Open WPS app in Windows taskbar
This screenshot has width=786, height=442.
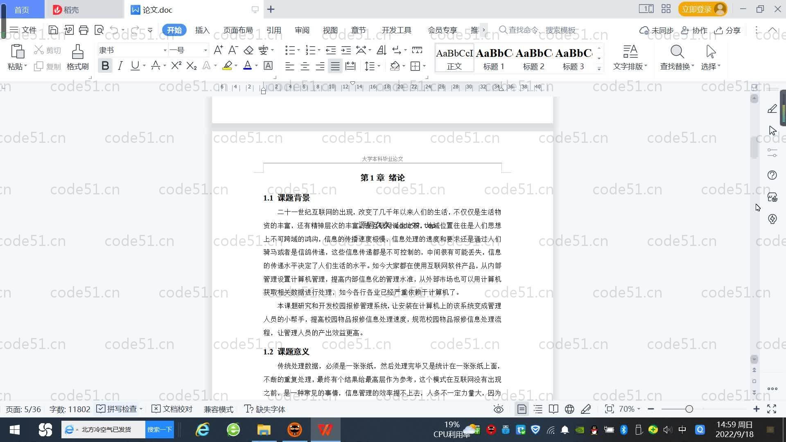(x=325, y=430)
